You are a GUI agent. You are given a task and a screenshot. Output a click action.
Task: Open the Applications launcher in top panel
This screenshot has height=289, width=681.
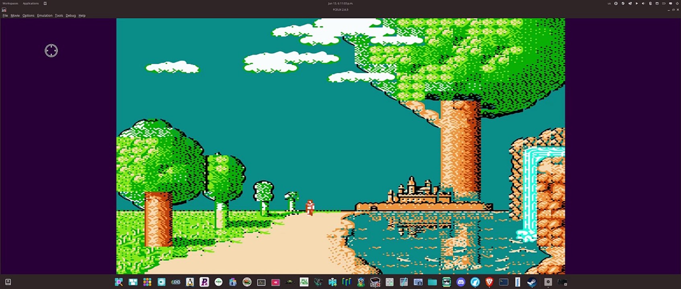coord(31,3)
